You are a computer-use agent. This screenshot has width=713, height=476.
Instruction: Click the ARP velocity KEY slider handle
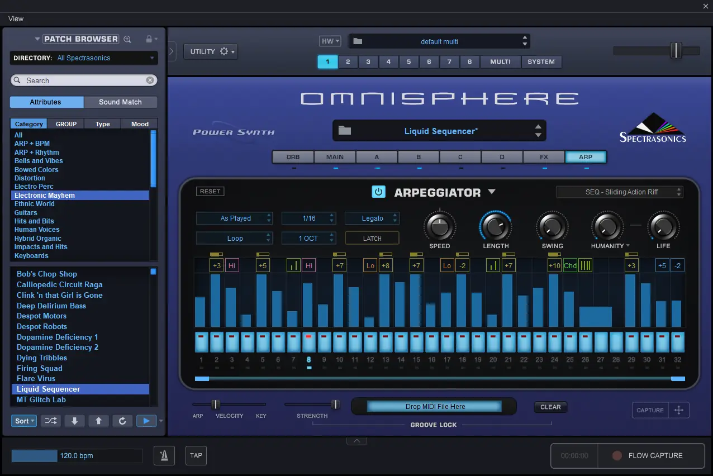tap(216, 404)
